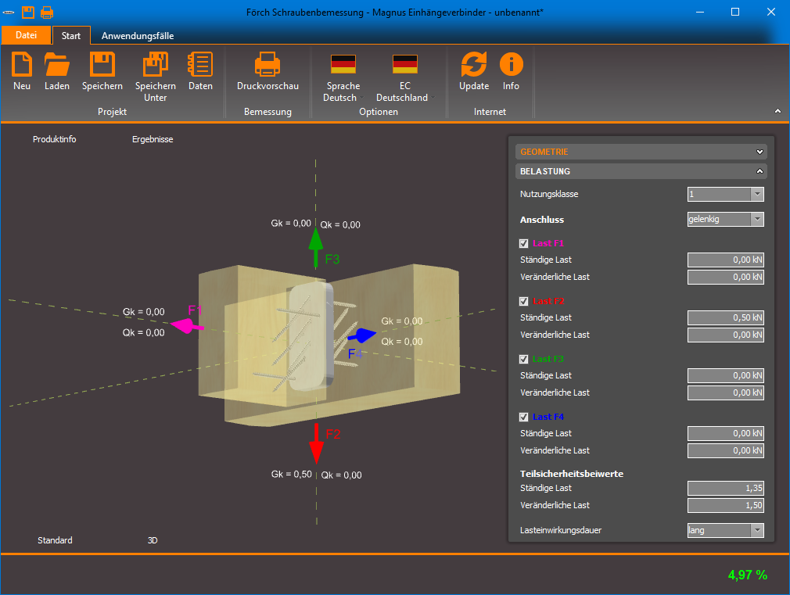The width and height of the screenshot is (790, 595).
Task: Click the magenta F1 arrow in 3D view
Action: 188,327
